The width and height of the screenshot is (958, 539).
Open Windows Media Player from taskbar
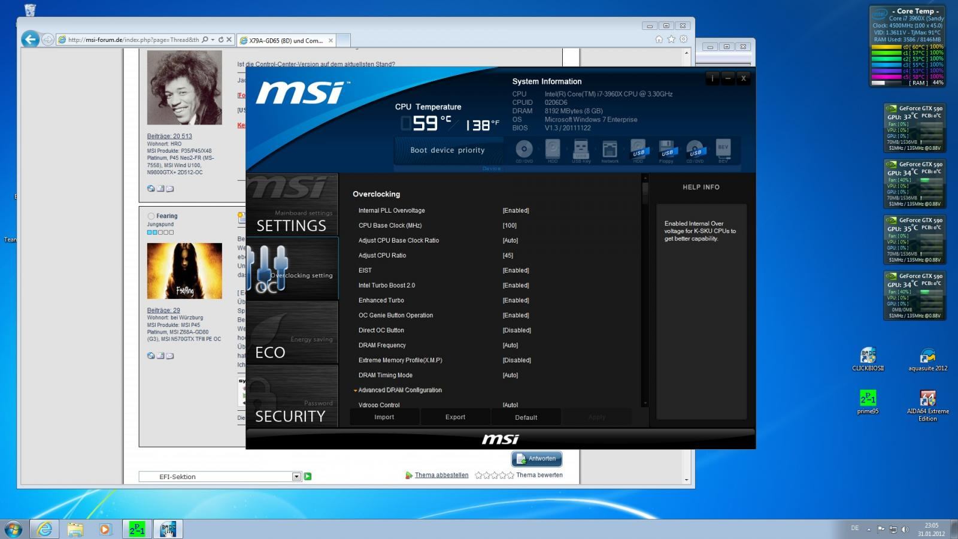[105, 529]
